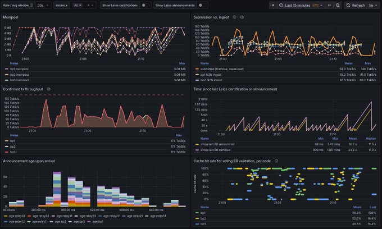
Task: Isolate age relay32 legend entry
Action: click(x=40, y=216)
